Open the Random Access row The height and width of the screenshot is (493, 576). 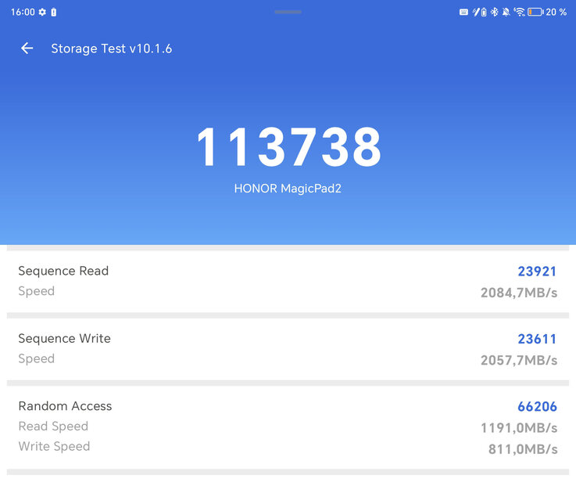[x=288, y=427]
